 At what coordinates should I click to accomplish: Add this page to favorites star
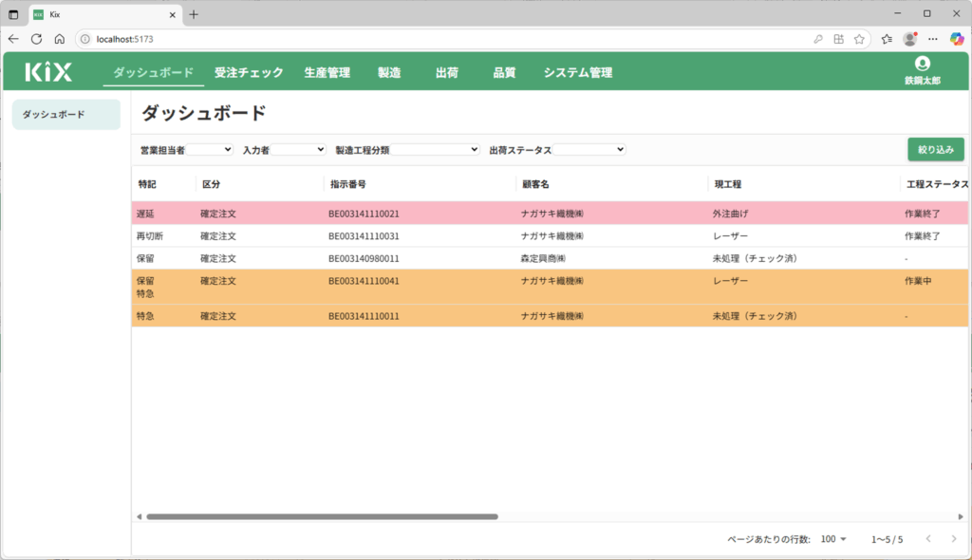(859, 39)
